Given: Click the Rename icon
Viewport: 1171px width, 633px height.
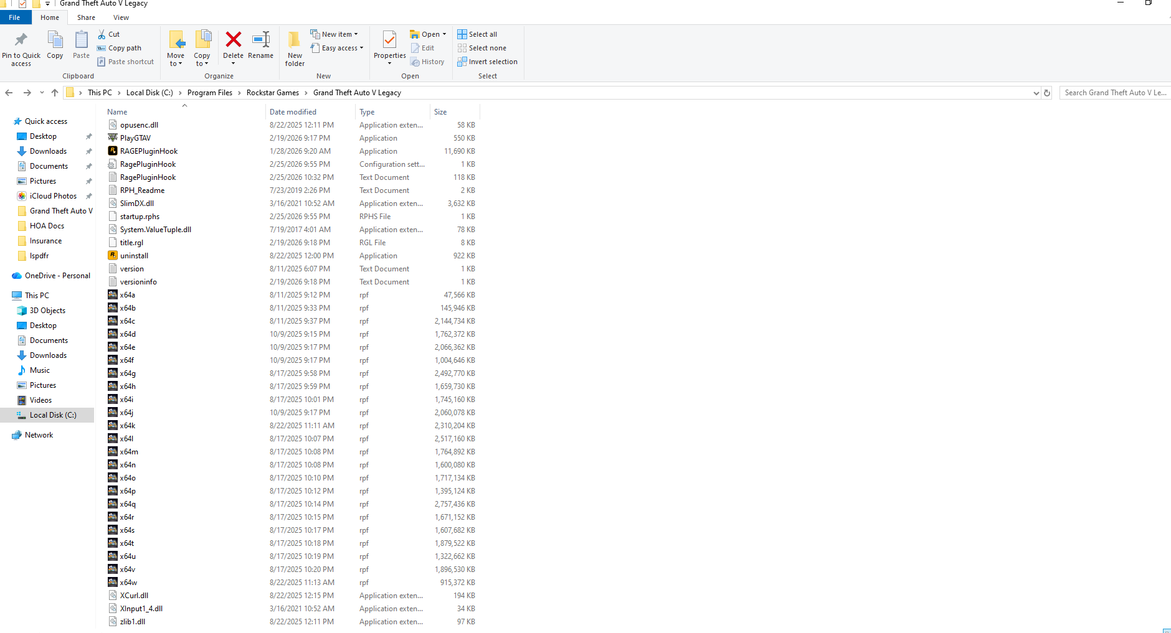Looking at the screenshot, I should tap(260, 40).
